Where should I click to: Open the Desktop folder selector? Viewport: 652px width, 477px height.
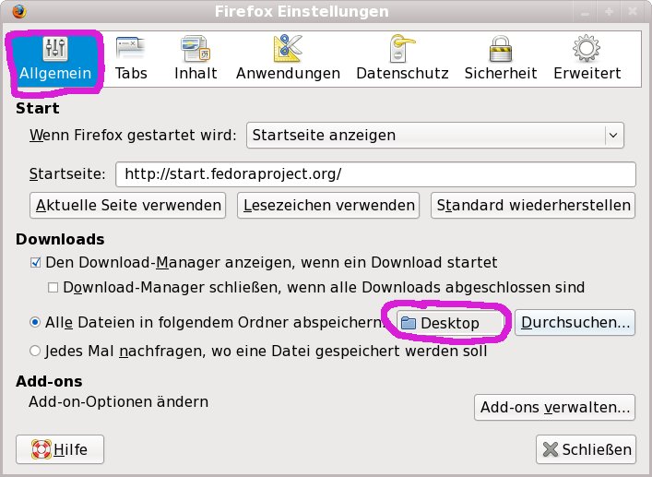451,323
